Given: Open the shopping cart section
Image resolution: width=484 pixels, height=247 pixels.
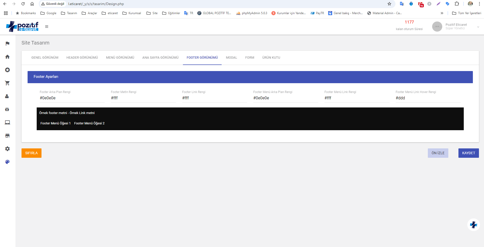Looking at the screenshot, I should point(7,83).
